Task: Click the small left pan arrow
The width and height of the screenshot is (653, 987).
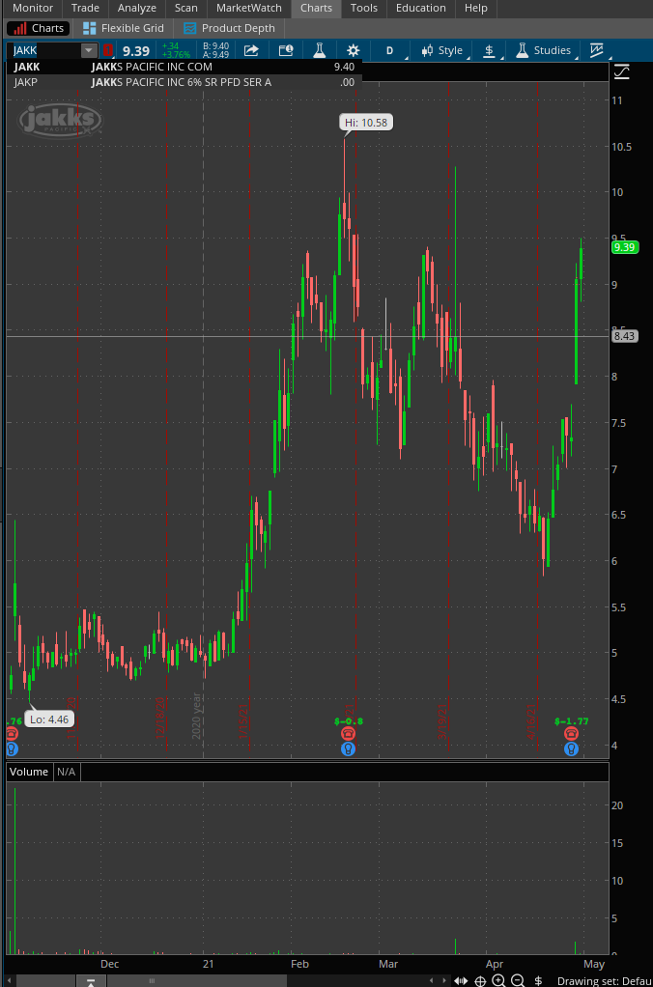Action: 432,980
